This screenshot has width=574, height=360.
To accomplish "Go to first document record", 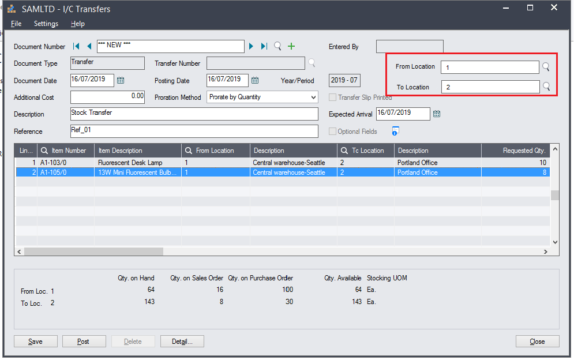I will 76,46.
